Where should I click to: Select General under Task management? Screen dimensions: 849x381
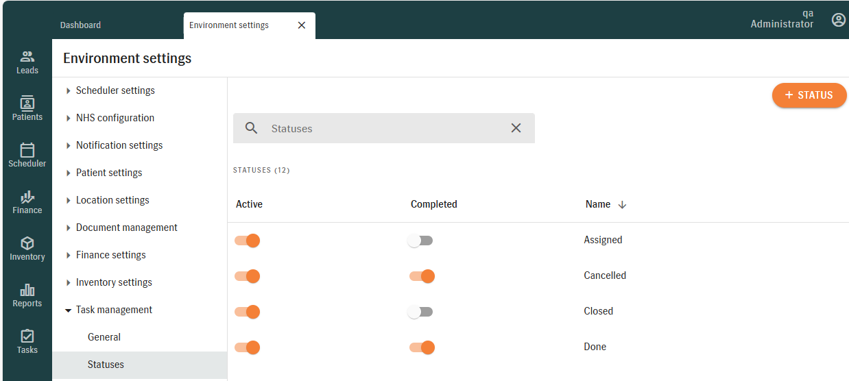point(104,337)
